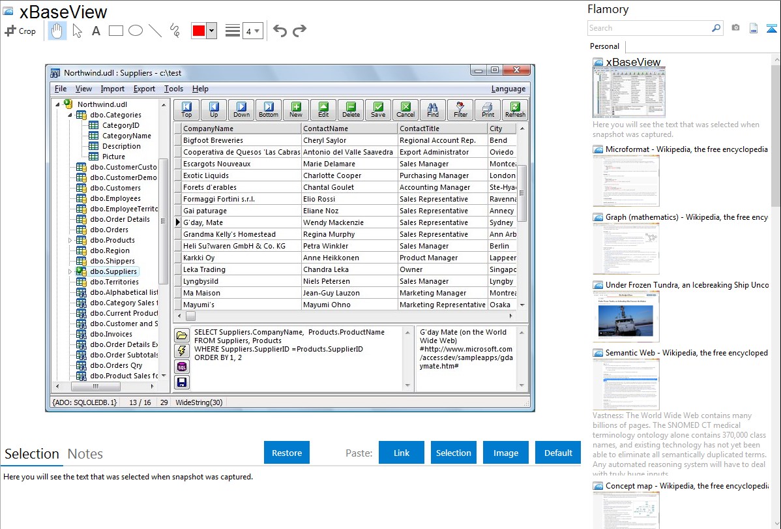The width and height of the screenshot is (781, 529).
Task: Open the red color dropdown arrow
Action: tap(212, 31)
